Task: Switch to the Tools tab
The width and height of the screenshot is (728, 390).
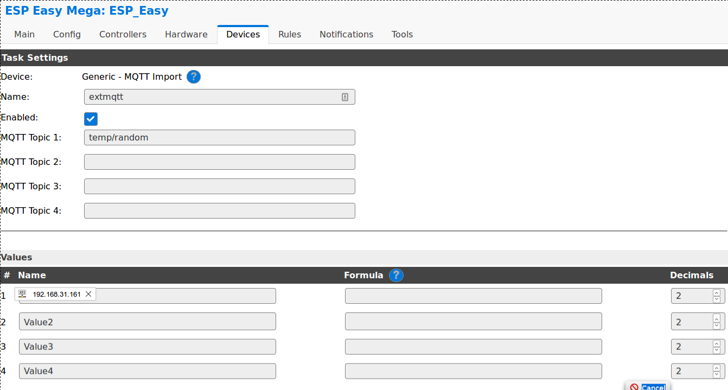Action: (x=403, y=34)
